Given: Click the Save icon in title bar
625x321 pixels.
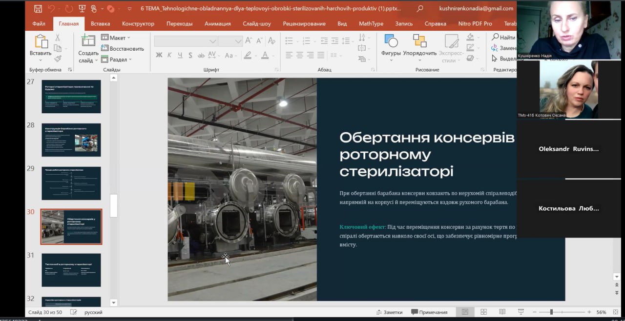Looking at the screenshot, I should point(38,8).
